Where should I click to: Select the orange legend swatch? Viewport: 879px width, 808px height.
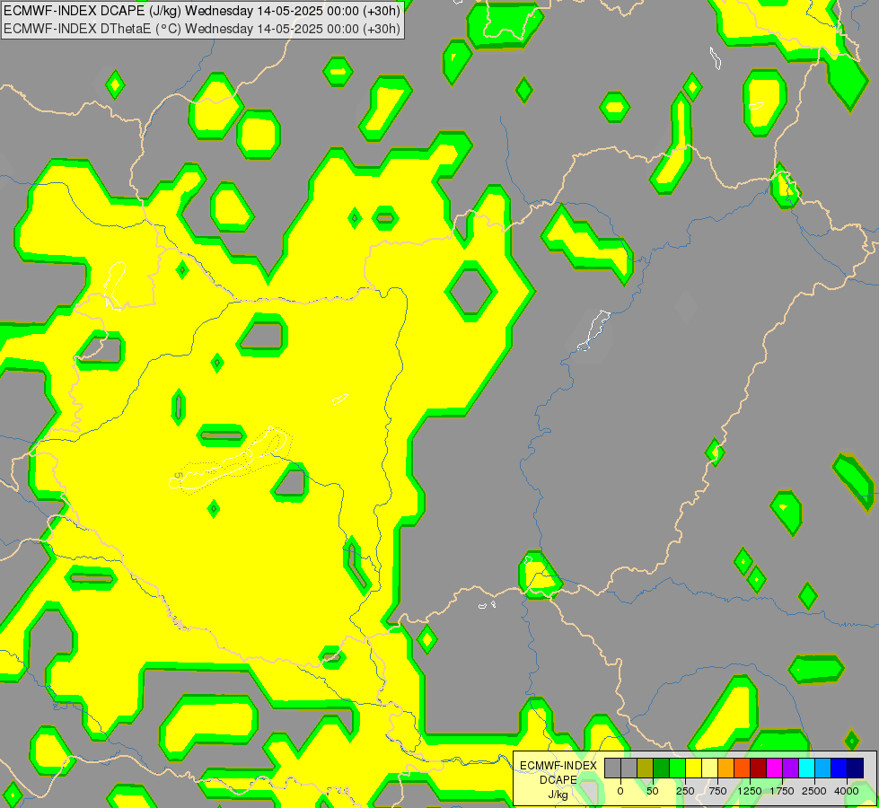pos(726,768)
